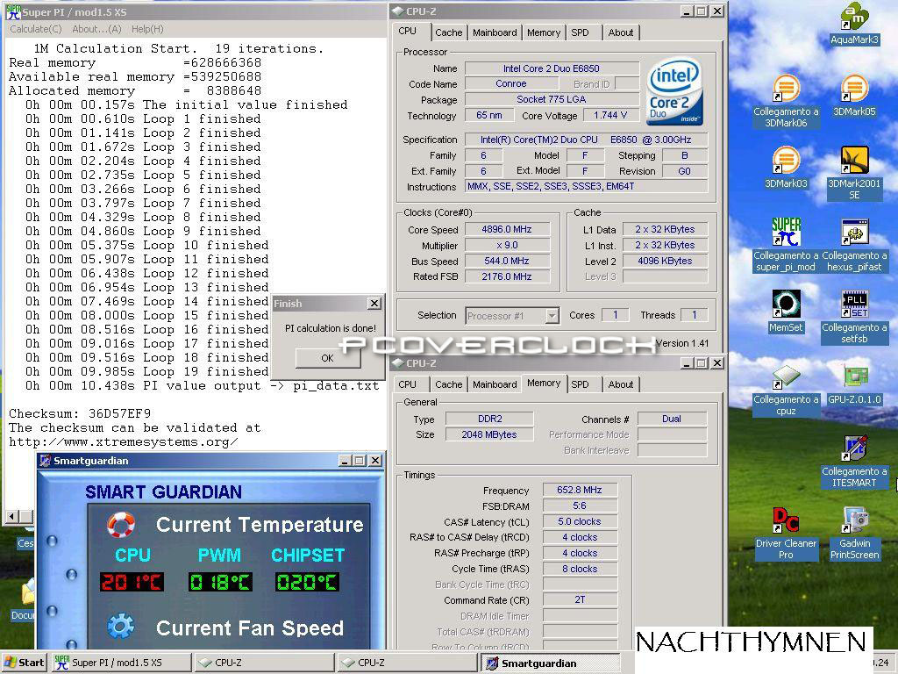This screenshot has width=898, height=674.
Task: Click the Super PI title bar icon
Action: pos(12,11)
